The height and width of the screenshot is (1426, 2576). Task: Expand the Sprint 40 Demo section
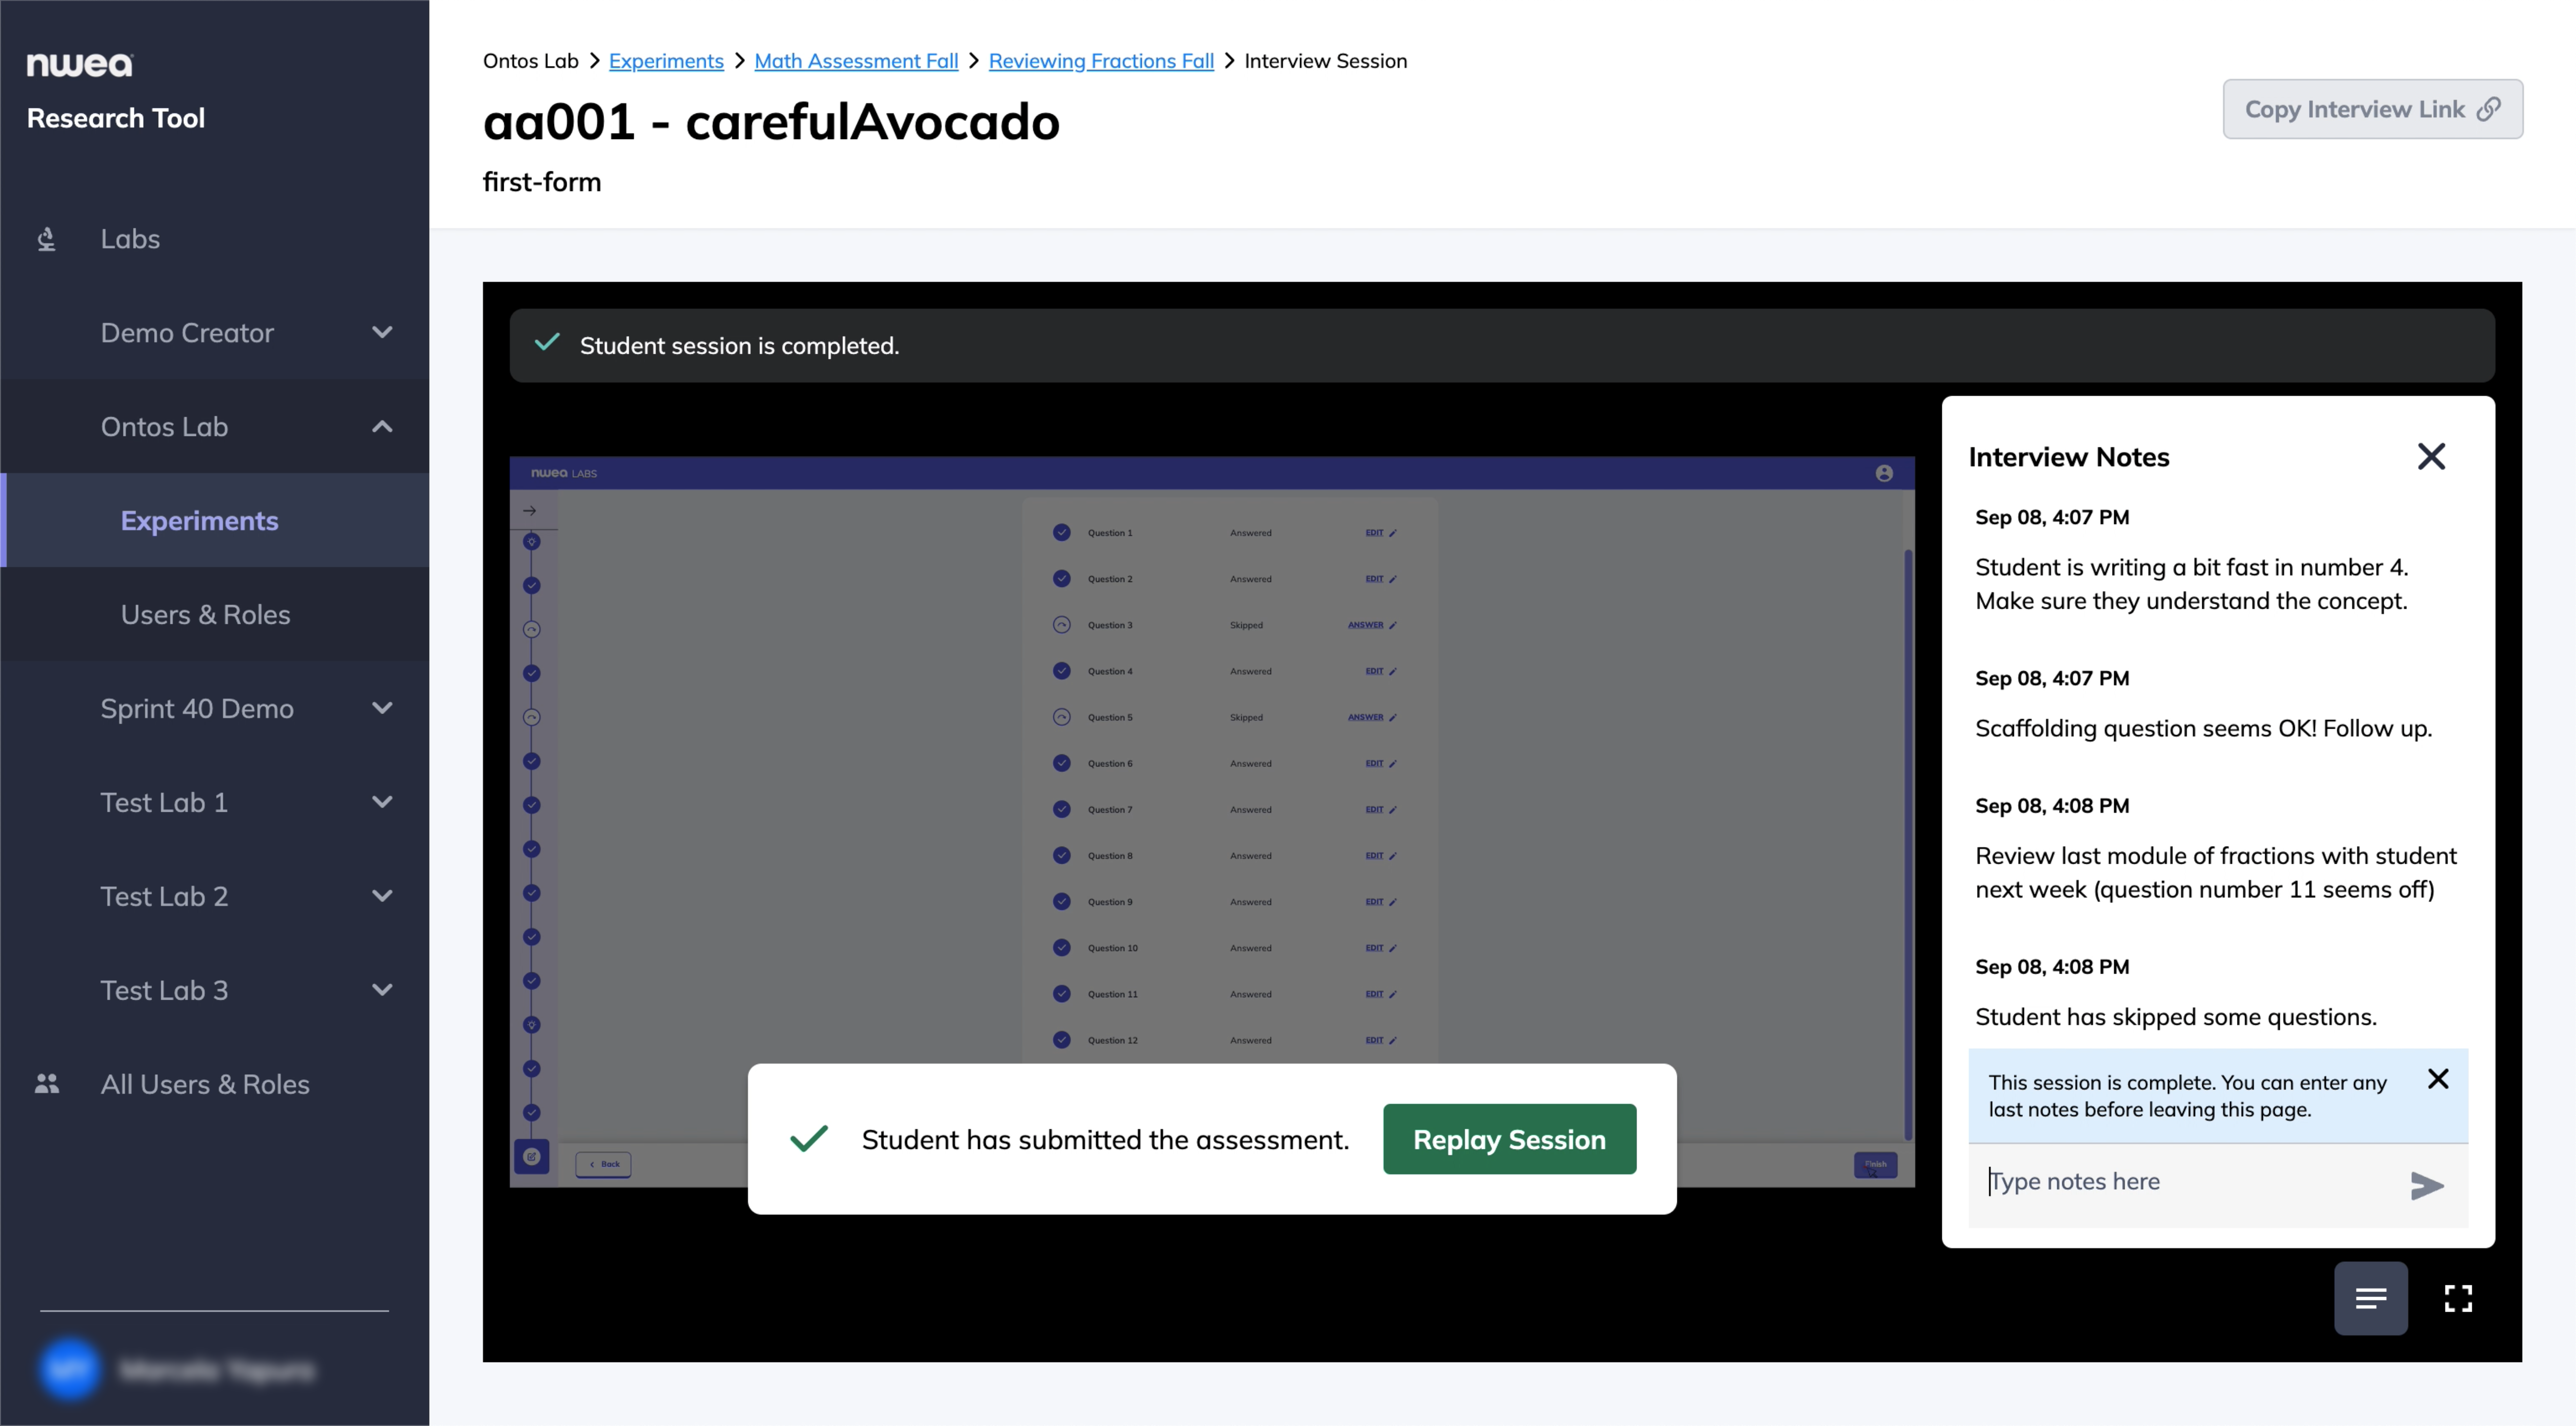[x=382, y=709]
